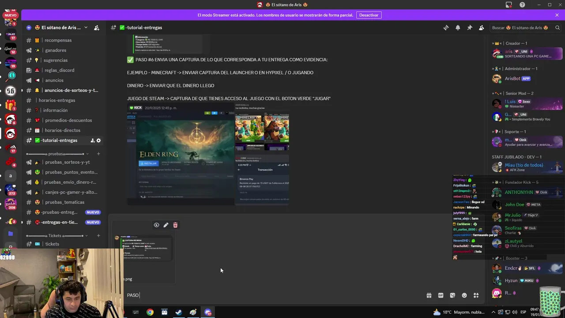Screen dimensions: 565x318
Task: Open the server with letter a icon
Action: (11, 175)
